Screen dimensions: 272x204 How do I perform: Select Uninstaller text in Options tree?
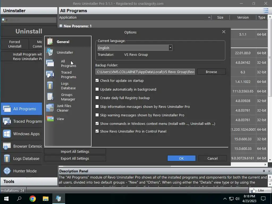tap(65, 52)
